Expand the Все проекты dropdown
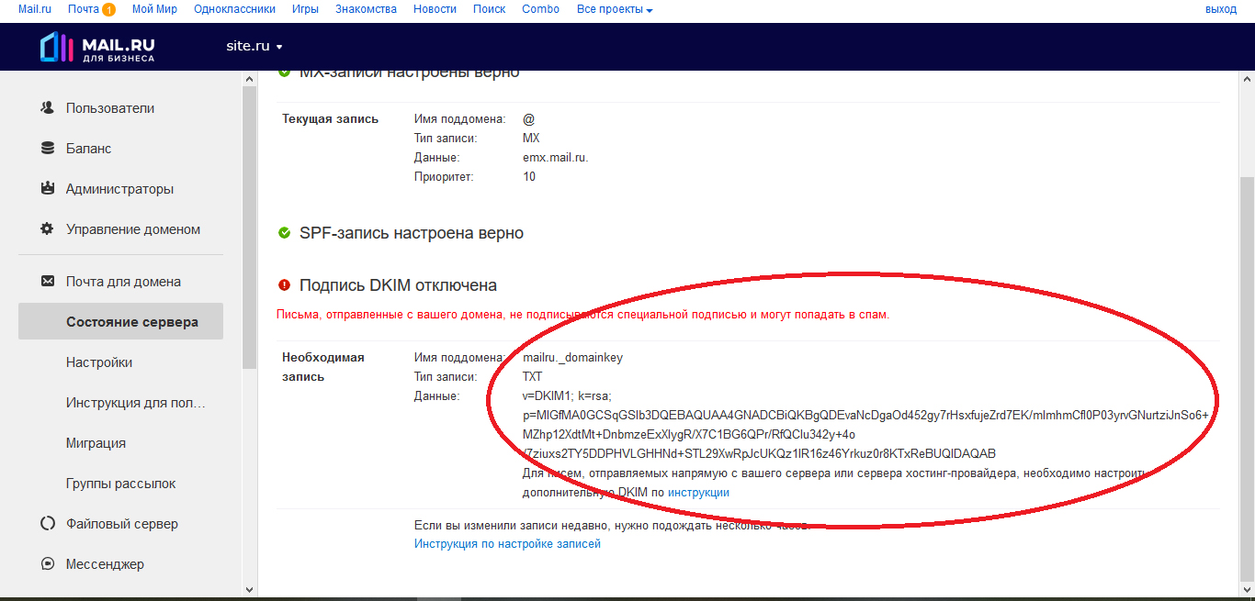The height and width of the screenshot is (601, 1255). click(x=615, y=9)
